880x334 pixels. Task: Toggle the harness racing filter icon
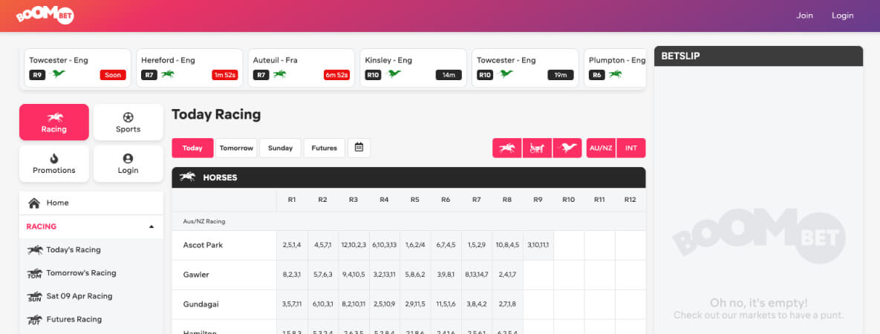point(537,148)
